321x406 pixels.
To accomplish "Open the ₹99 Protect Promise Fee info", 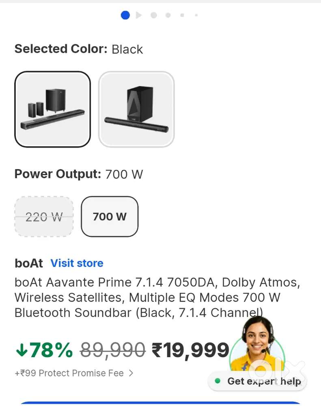I will tap(69, 373).
